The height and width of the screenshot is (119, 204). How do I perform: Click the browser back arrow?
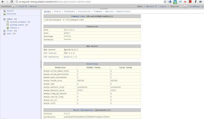[3, 2]
